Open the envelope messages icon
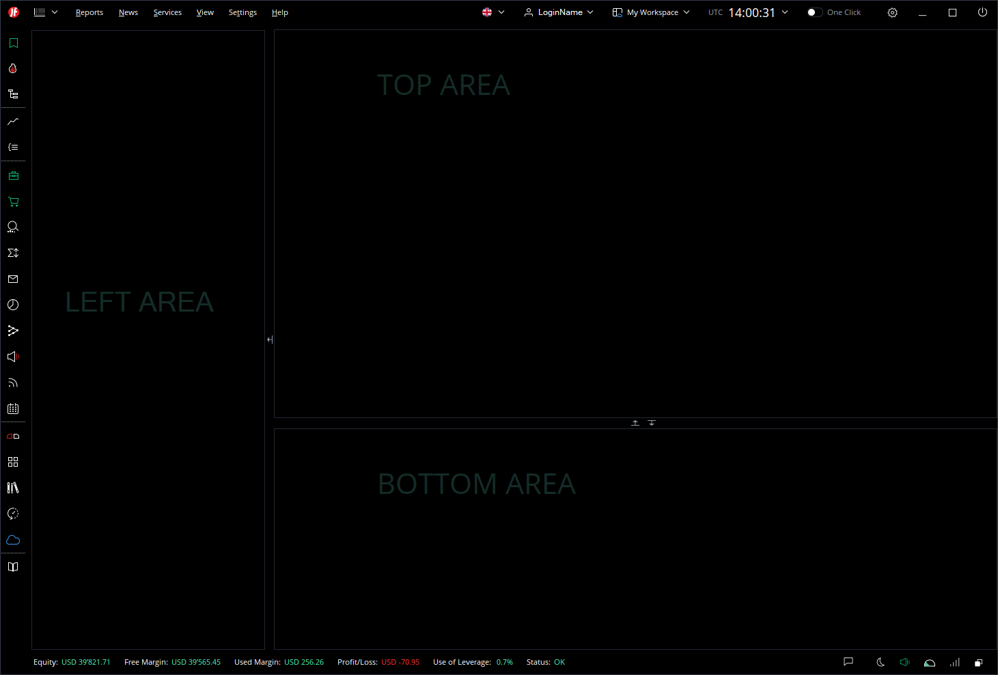This screenshot has width=998, height=675. (13, 279)
